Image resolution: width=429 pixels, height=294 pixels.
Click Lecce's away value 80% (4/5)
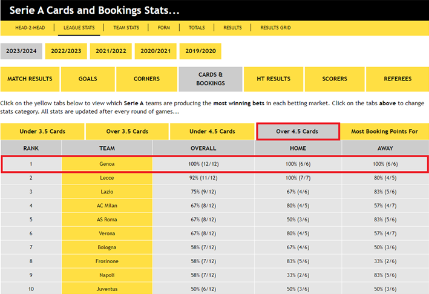pos(385,178)
